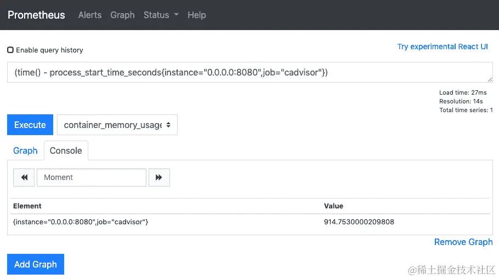Screen dimensions: 499x279
Task: Click the Add Graph button
Action: (36, 264)
